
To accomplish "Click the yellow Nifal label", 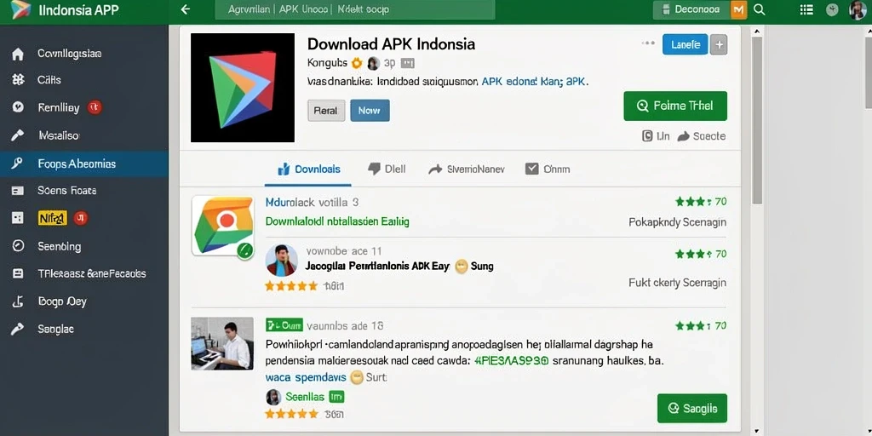I will click(53, 218).
